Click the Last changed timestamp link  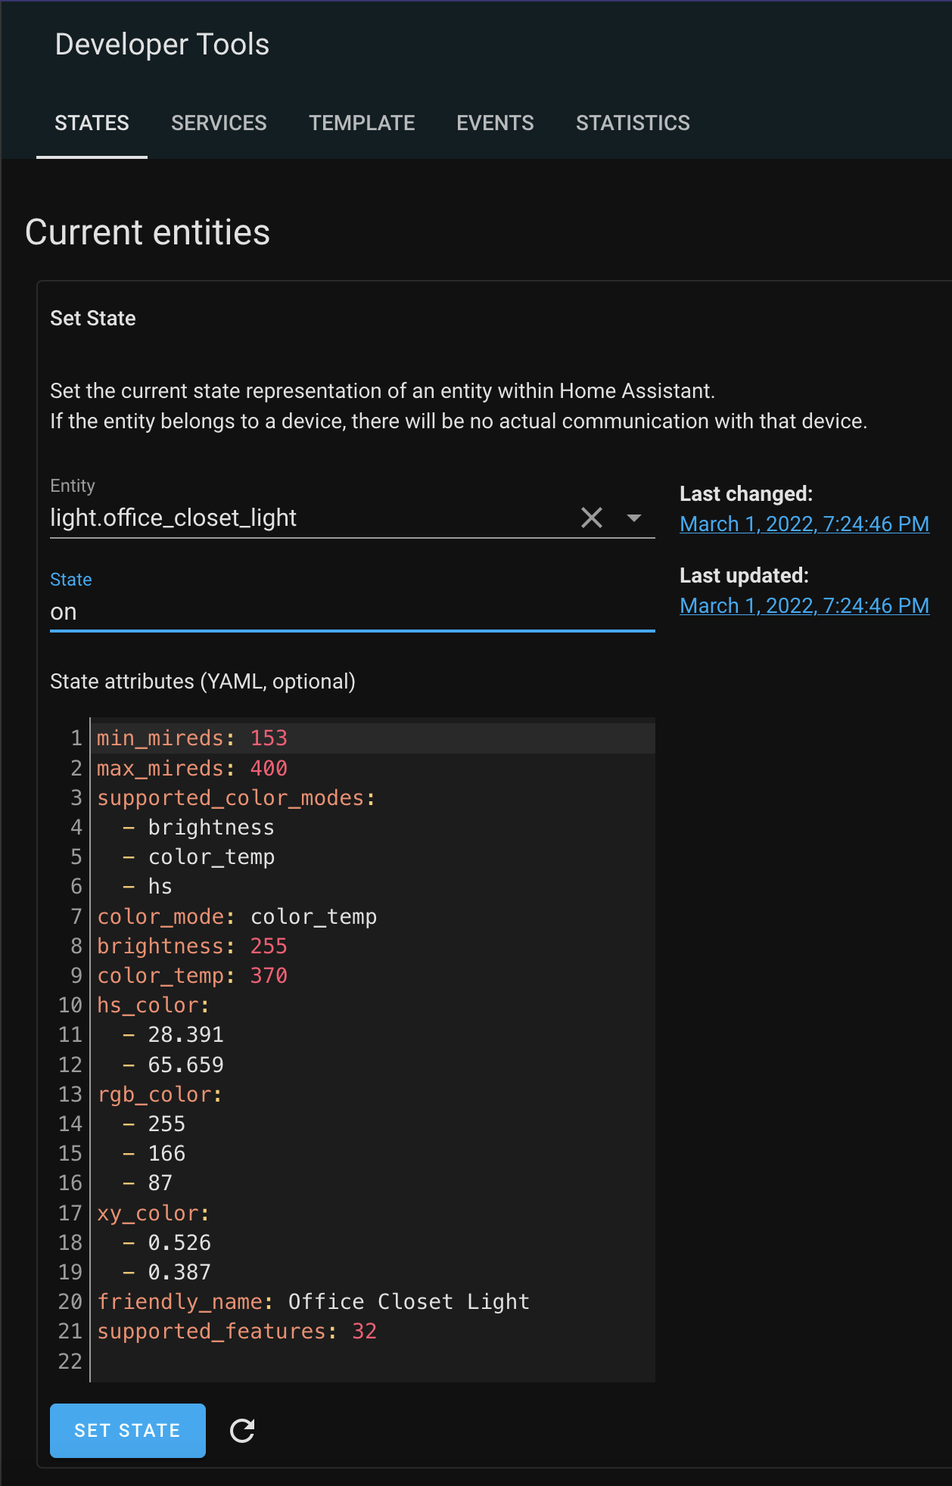(x=804, y=524)
